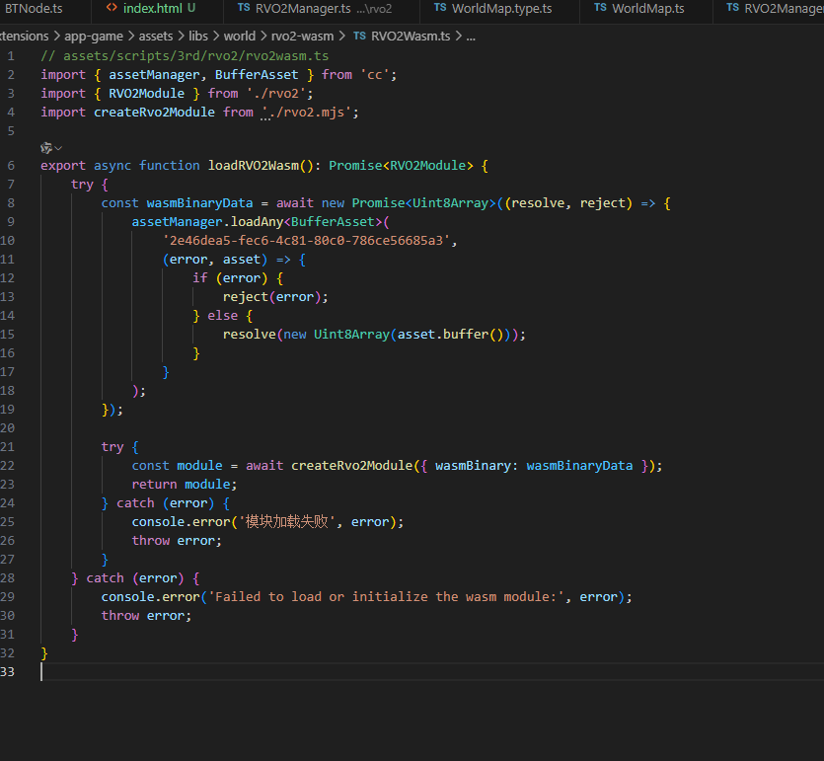Open the app-game breadcrumb segment
824x761 pixels.
point(94,37)
